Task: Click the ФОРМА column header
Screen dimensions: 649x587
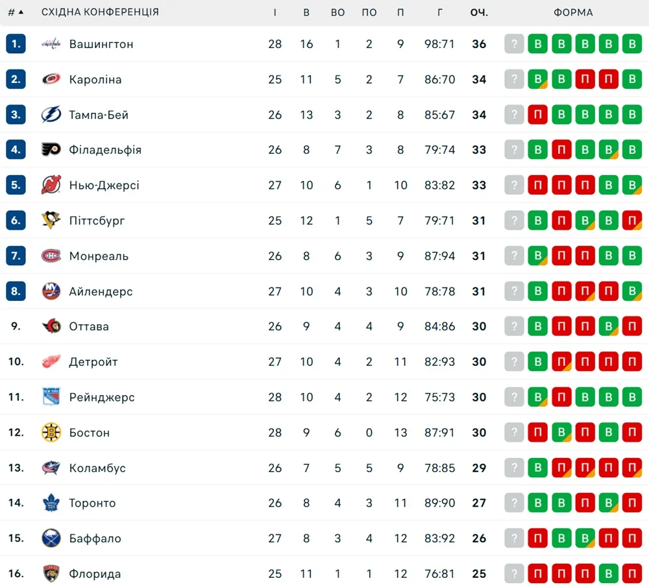Action: (x=573, y=12)
